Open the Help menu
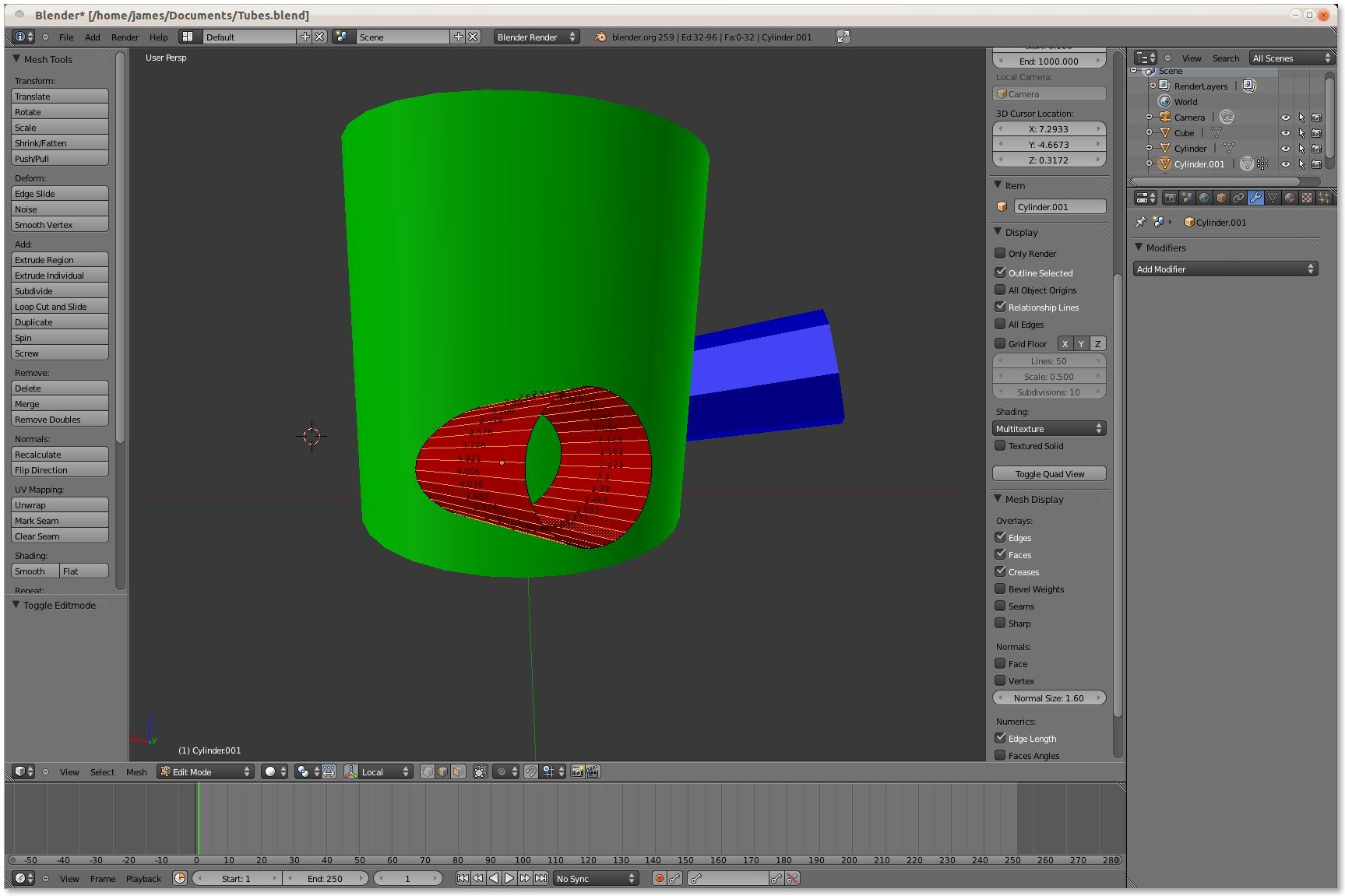 click(159, 37)
